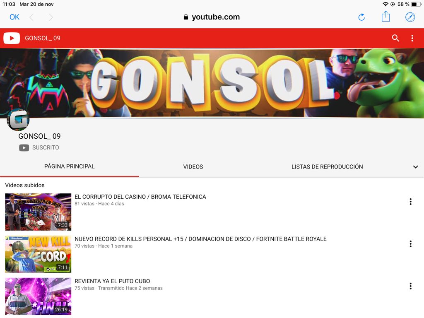The image size is (424, 318).
Task: Open options for Nuevo Record de Kills video
Action: [x=410, y=244]
